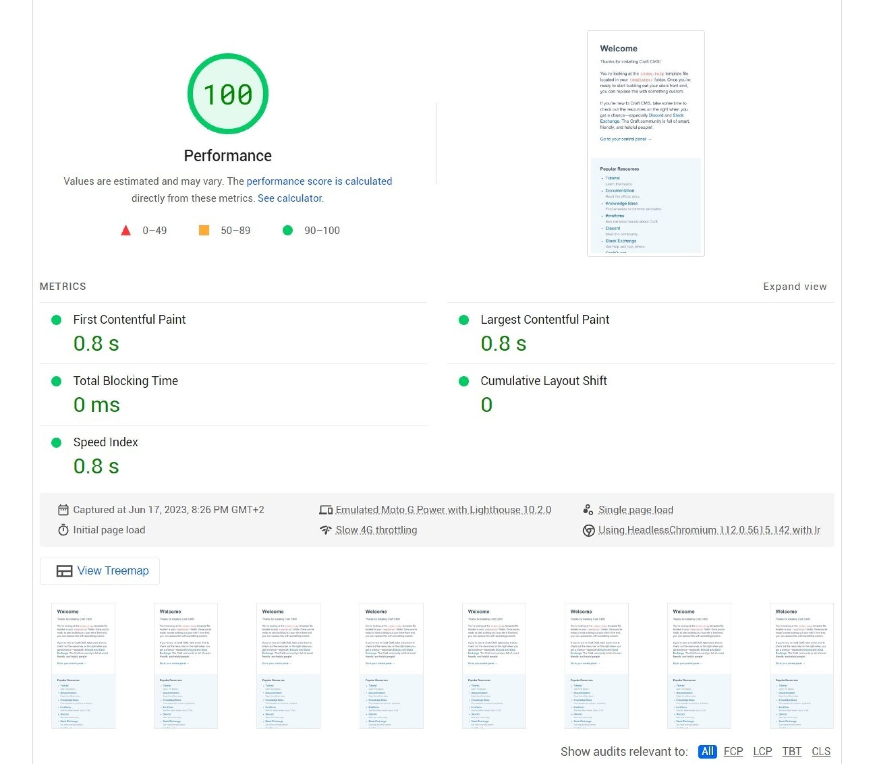Expand the Largest Contentful Paint metric details
Image resolution: width=877 pixels, height=764 pixels.
(545, 319)
